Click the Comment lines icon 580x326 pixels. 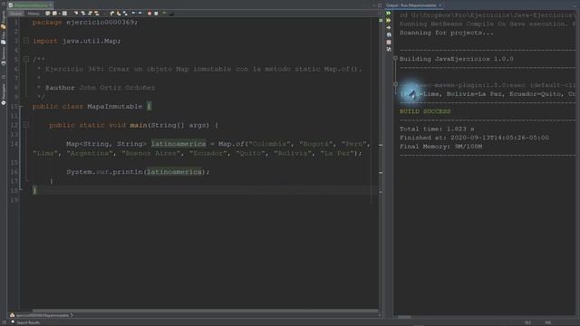(x=165, y=14)
